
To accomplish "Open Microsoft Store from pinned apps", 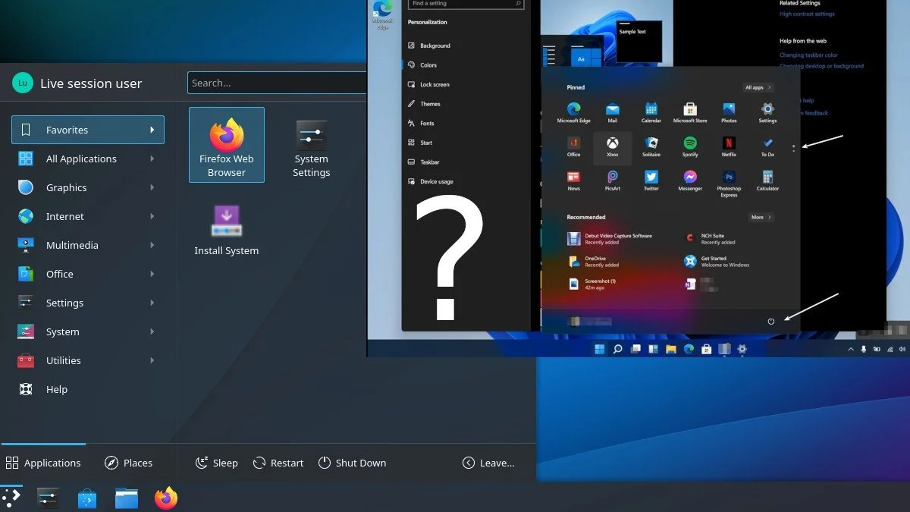I will point(689,111).
